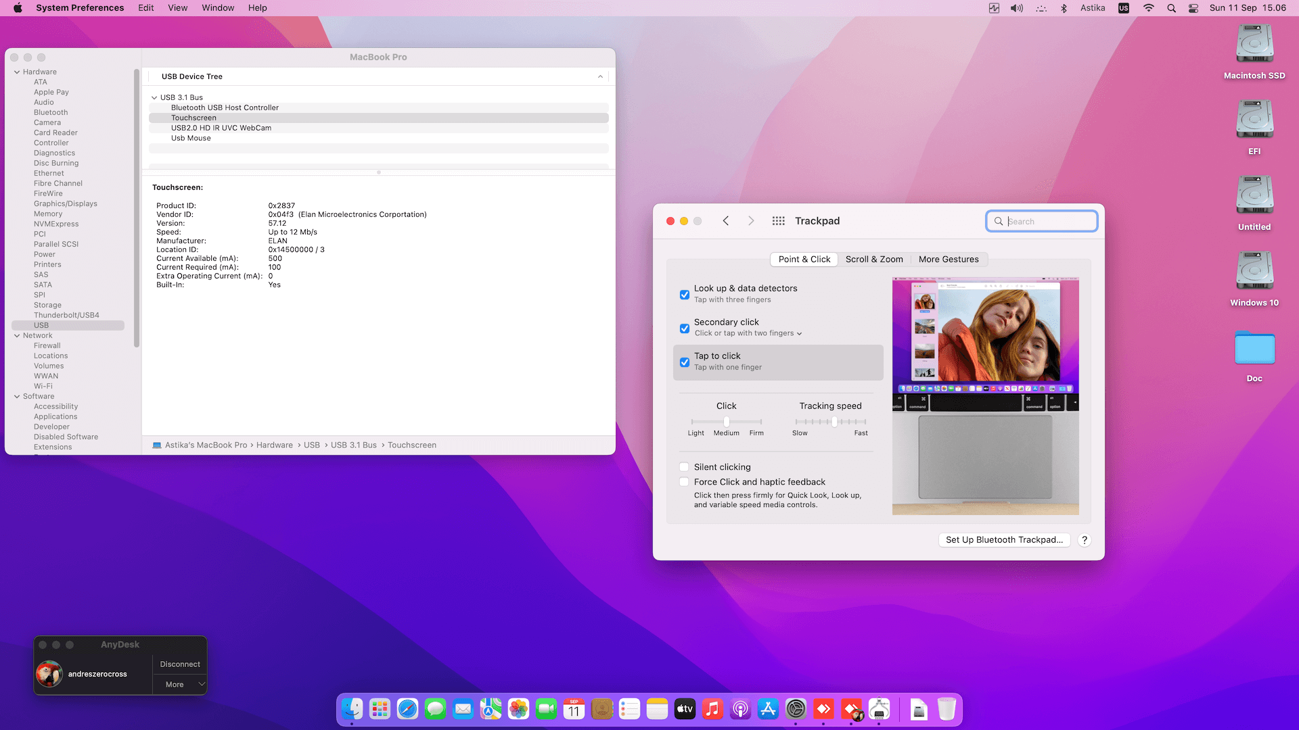
Task: Open the More Gestures tab
Action: [949, 260]
